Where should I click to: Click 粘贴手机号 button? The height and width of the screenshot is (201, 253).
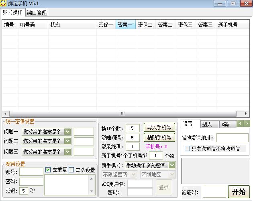pos(159,137)
